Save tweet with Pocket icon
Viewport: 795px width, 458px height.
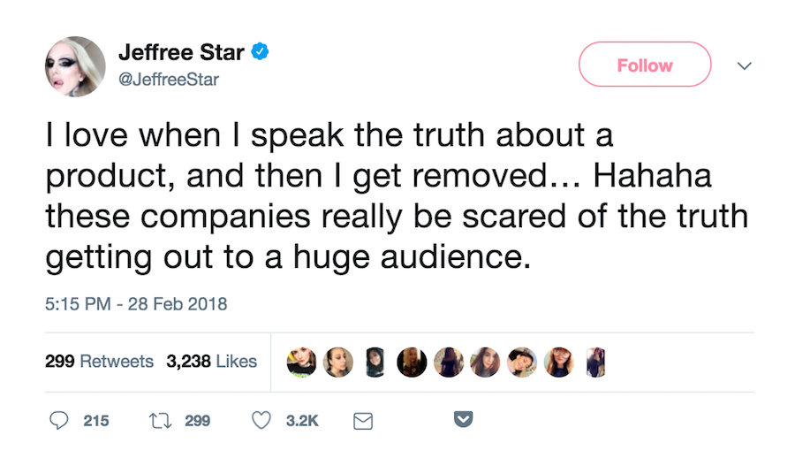(463, 420)
